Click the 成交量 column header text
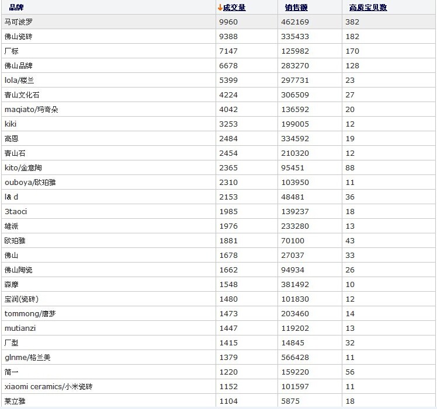This screenshot has height=409, width=437. [234, 8]
